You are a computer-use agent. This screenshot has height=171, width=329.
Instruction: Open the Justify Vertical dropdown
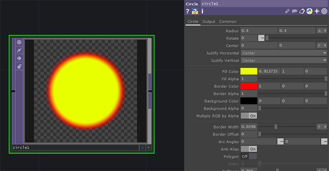[284, 60]
